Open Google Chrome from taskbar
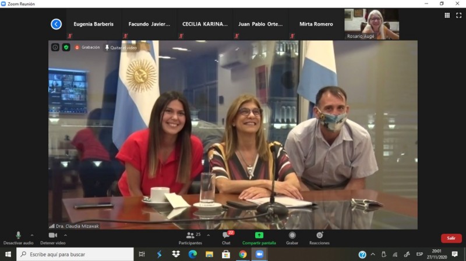The width and height of the screenshot is (466, 261). (x=243, y=254)
